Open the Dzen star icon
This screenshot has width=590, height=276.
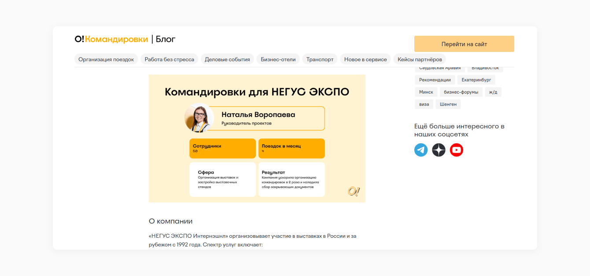click(439, 150)
